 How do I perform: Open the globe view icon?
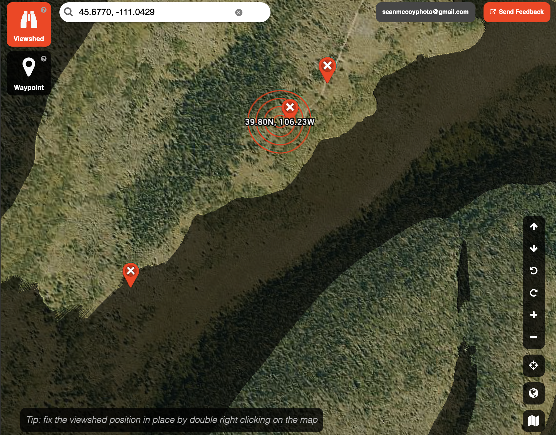tap(534, 393)
